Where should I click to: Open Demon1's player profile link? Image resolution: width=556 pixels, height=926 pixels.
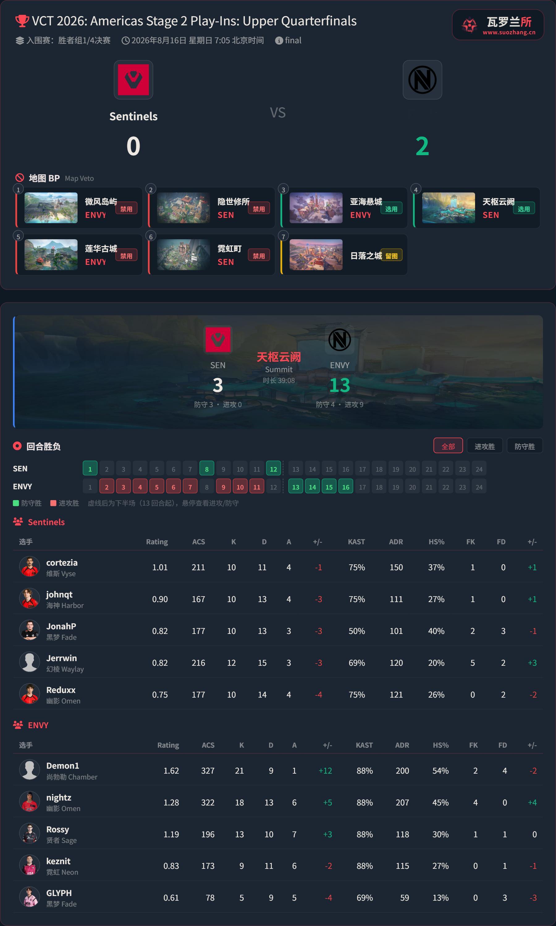63,766
